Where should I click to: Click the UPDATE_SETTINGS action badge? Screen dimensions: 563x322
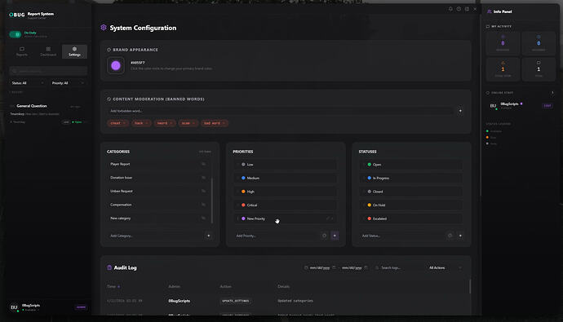tap(236, 301)
